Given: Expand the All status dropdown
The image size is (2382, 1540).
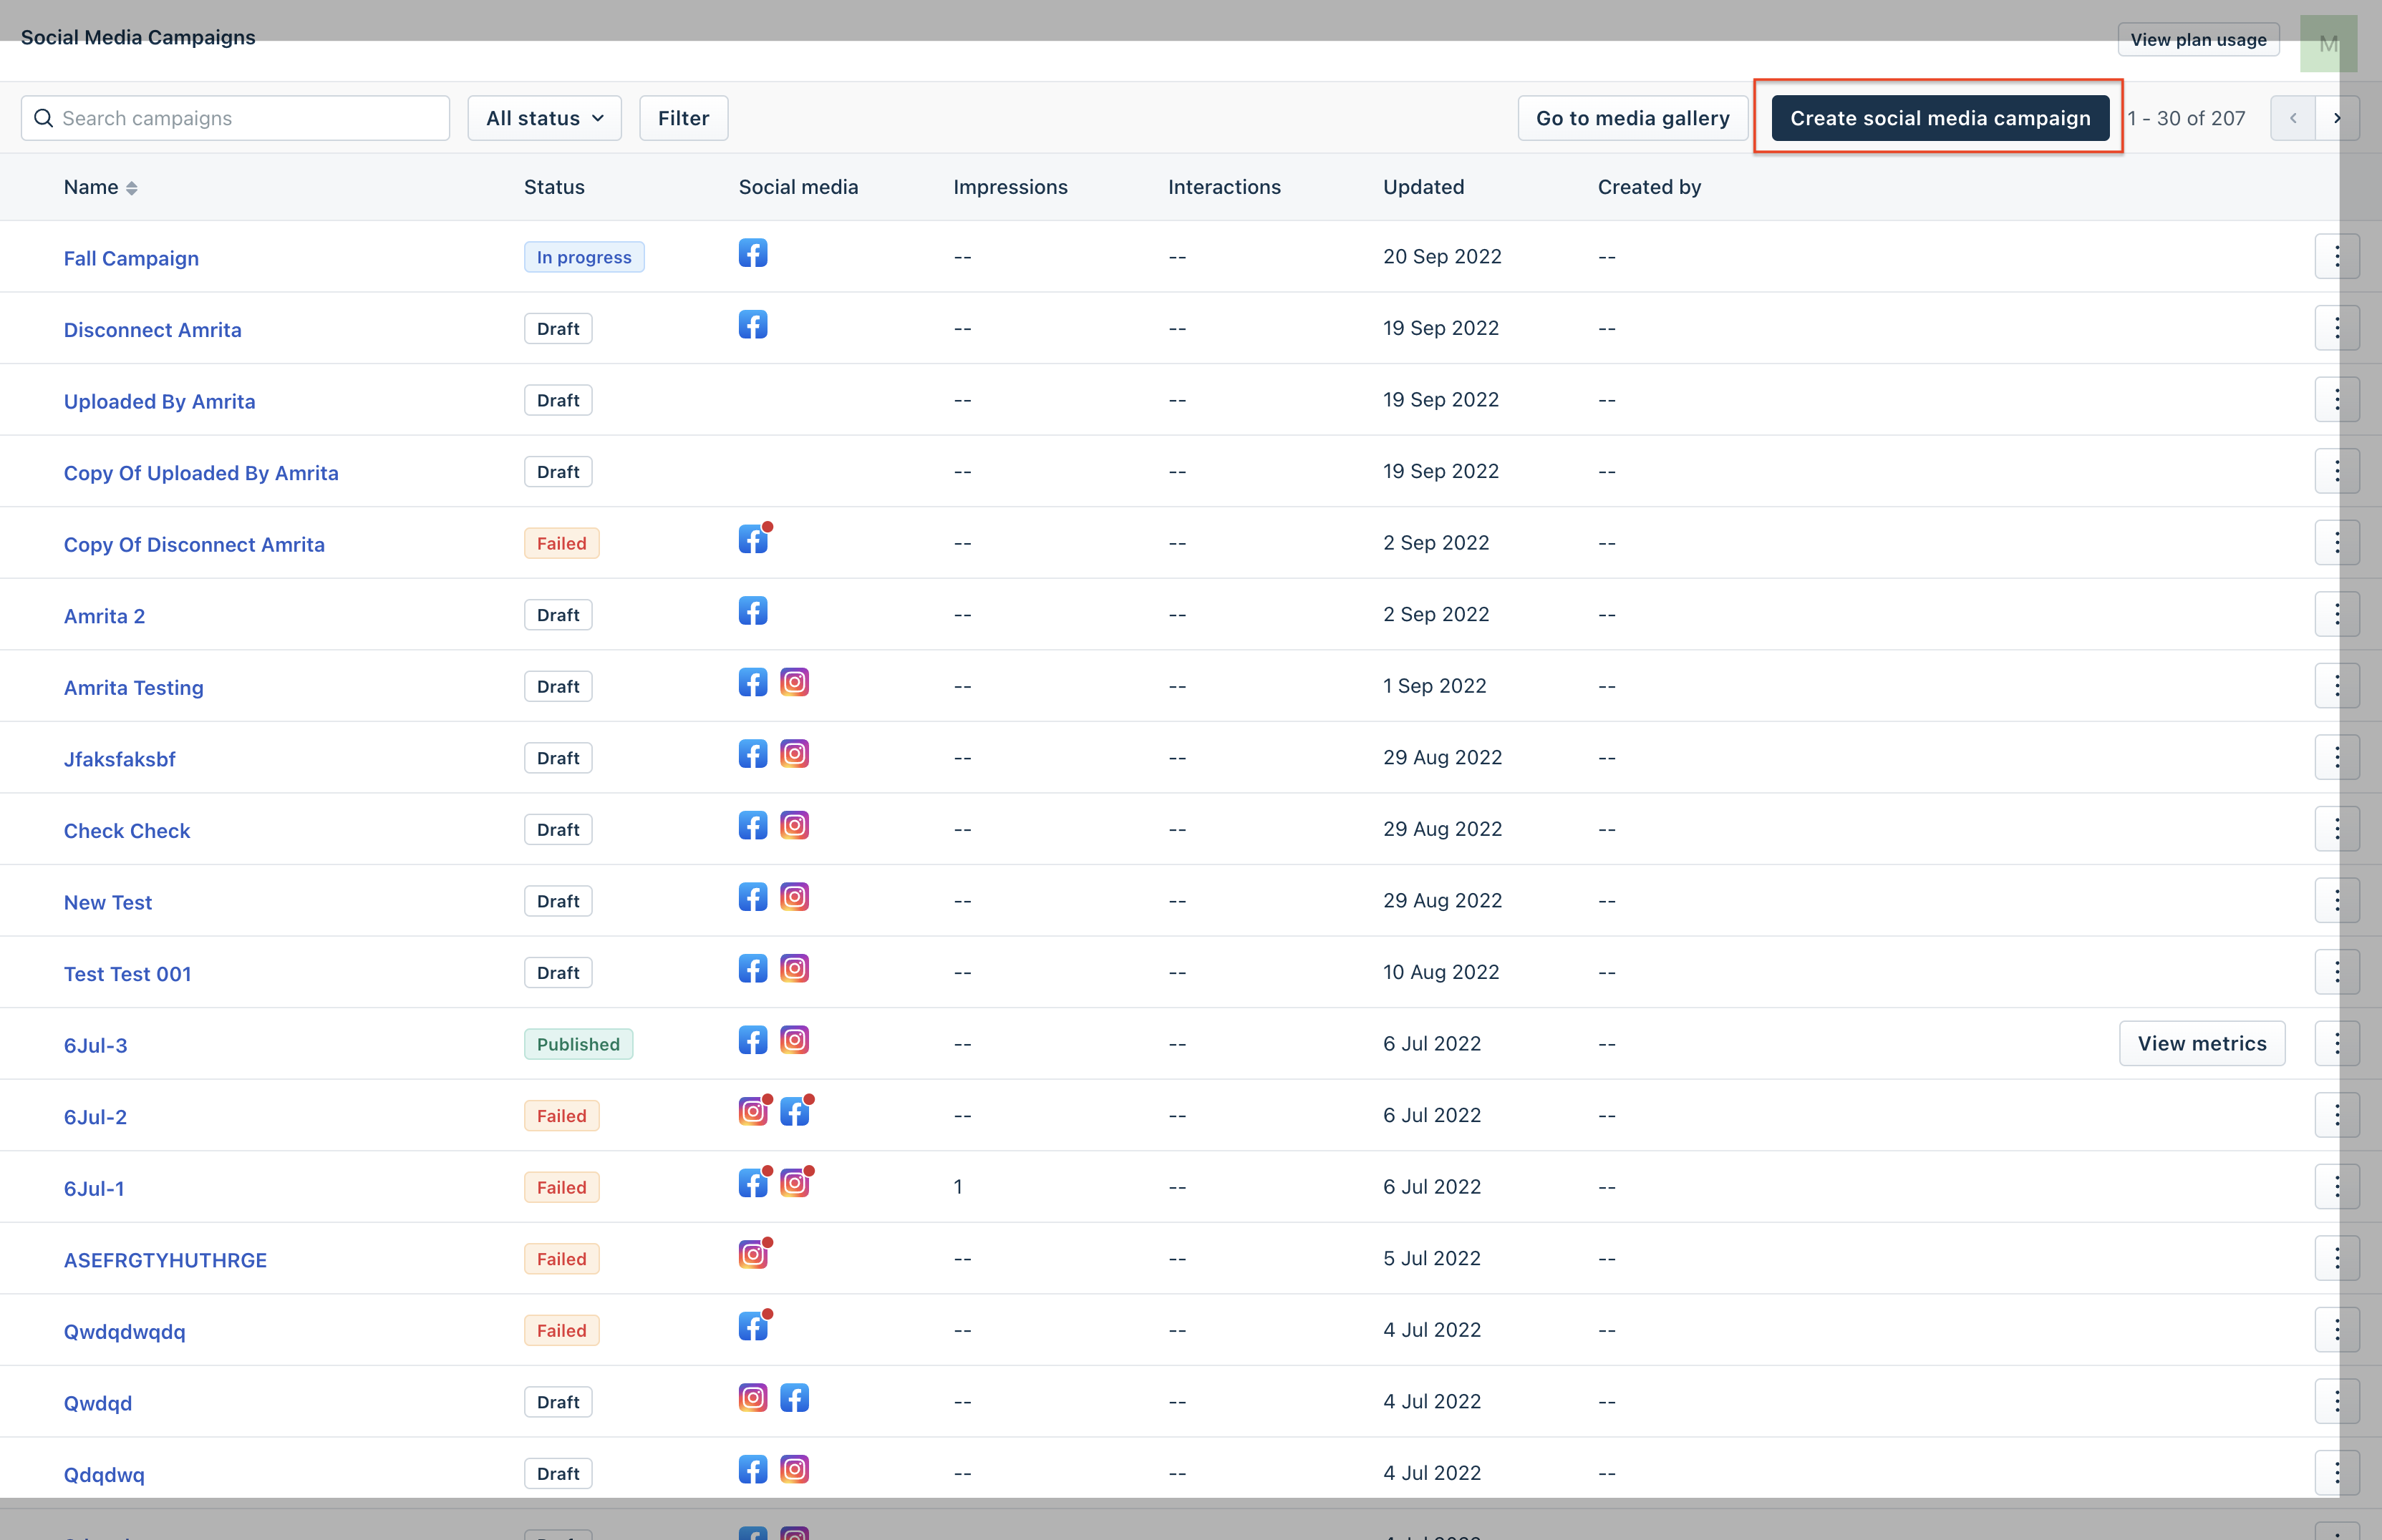Looking at the screenshot, I should 544,119.
